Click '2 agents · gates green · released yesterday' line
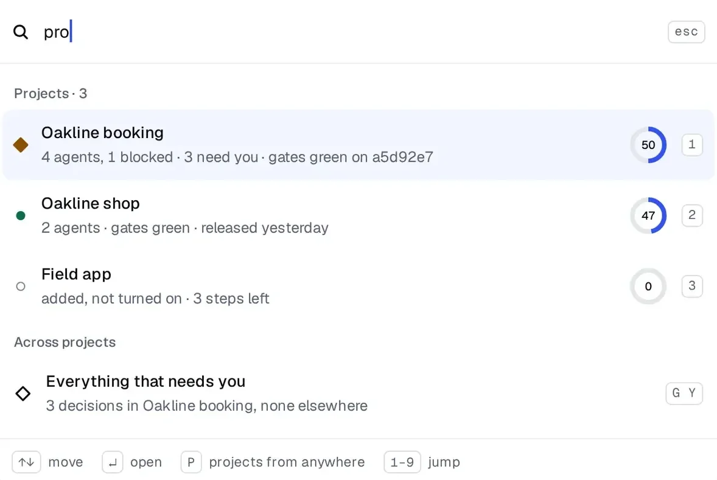Image resolution: width=717 pixels, height=480 pixels. tap(185, 228)
